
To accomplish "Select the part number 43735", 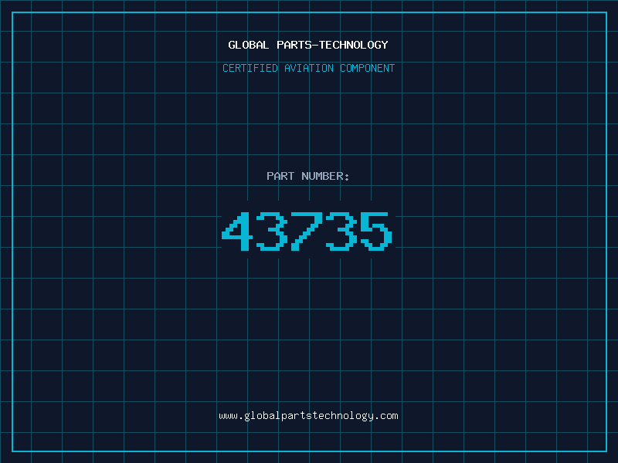I will 307,231.
